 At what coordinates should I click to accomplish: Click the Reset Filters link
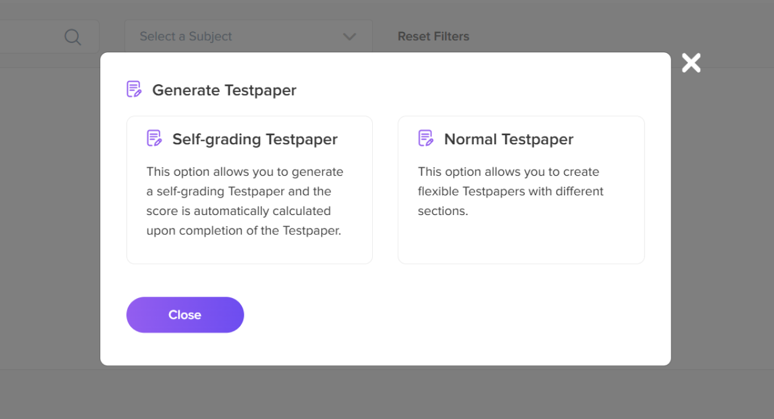(x=433, y=37)
